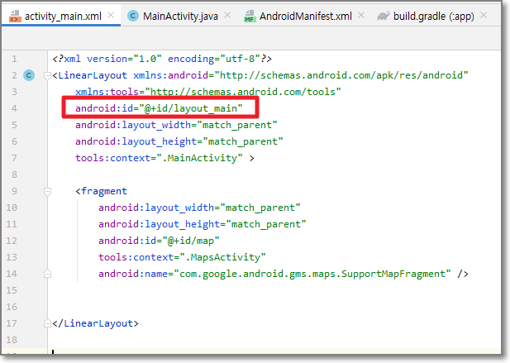Click the xmlns:tools attribute on line 3
The height and width of the screenshot is (363, 510).
coord(208,92)
